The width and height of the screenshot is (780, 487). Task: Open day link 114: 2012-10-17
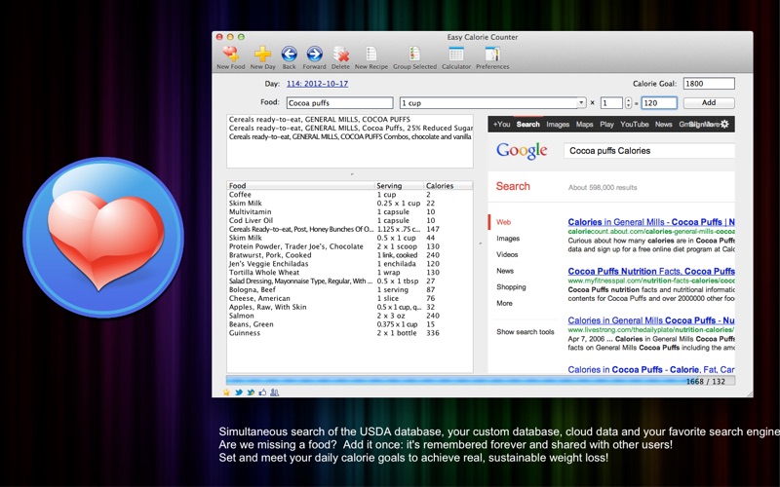(x=318, y=84)
